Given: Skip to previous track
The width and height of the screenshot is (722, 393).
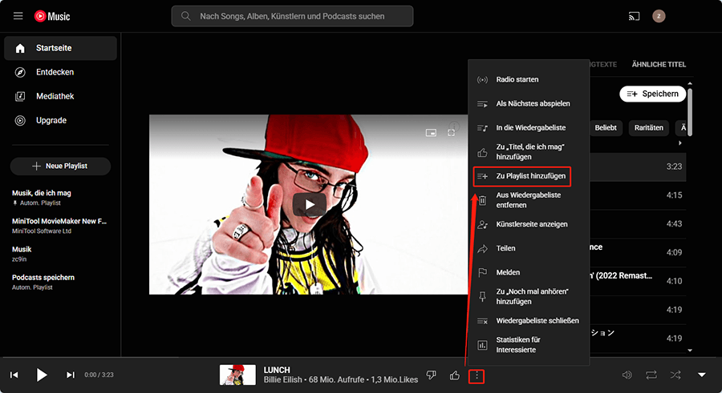Looking at the screenshot, I should coord(14,375).
